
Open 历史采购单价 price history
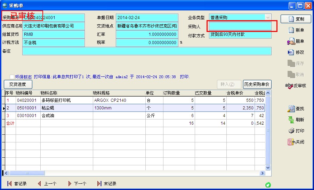pyautogui.click(x=257, y=84)
